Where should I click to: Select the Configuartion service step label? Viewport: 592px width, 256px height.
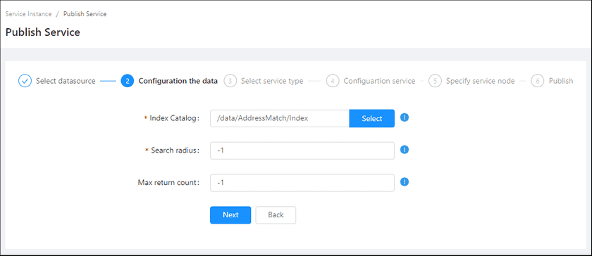pos(379,81)
